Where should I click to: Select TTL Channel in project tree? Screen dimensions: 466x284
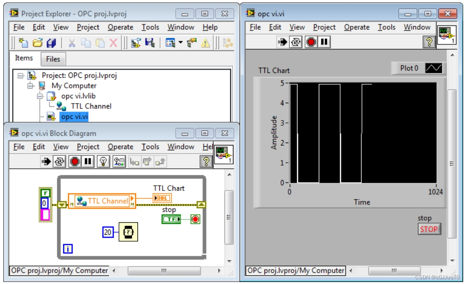coord(91,106)
